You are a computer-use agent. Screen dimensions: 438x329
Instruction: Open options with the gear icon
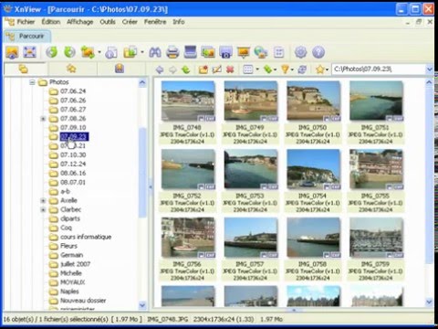[300, 52]
